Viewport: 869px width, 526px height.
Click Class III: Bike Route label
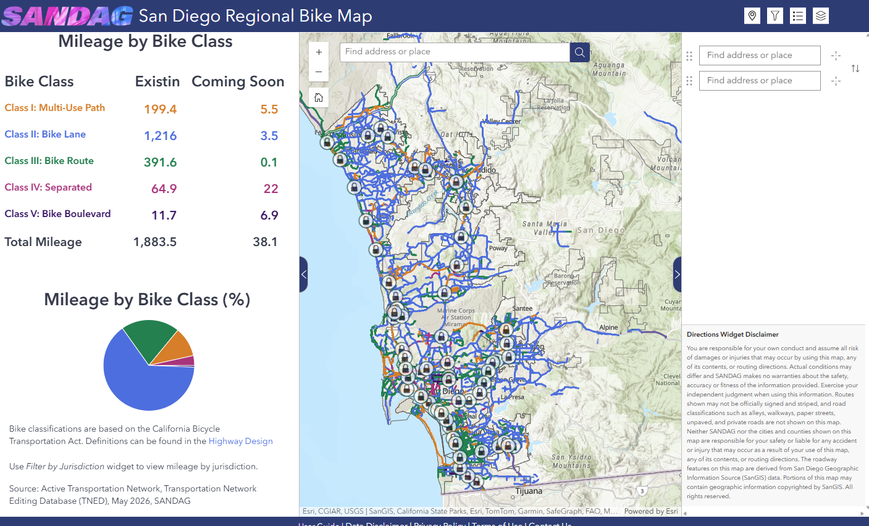[49, 161]
